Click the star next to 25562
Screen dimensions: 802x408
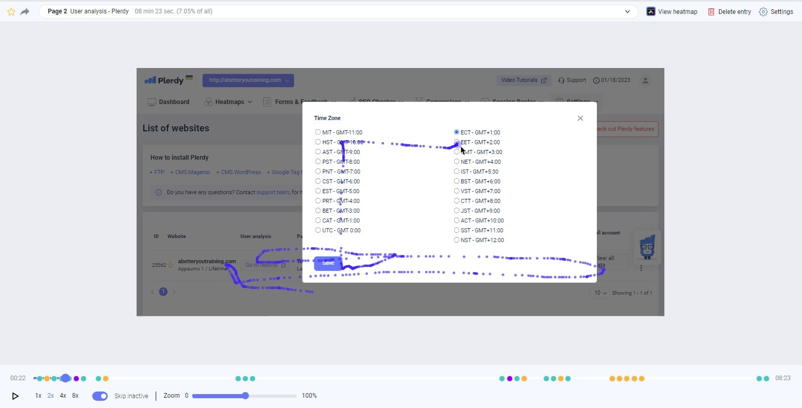click(170, 265)
